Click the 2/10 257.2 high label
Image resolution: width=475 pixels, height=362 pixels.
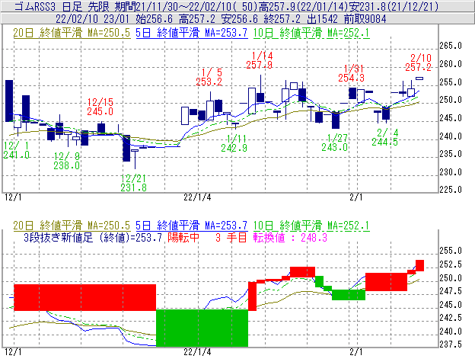pos(418,62)
